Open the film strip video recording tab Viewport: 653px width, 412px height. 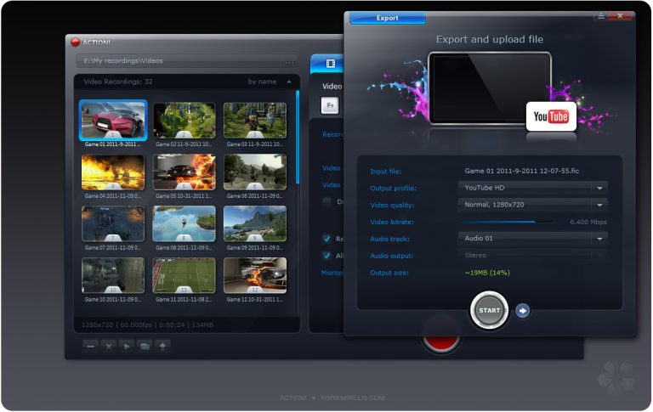tap(330, 64)
